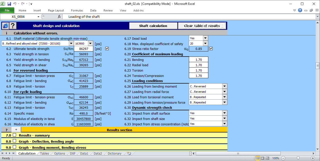Open the Formulas ribbon tab

pos(77,10)
